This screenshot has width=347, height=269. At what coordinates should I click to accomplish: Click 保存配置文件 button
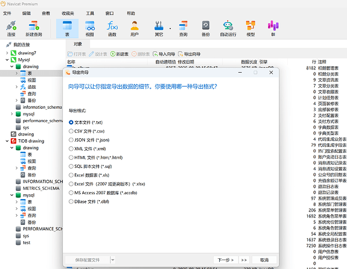point(88,260)
